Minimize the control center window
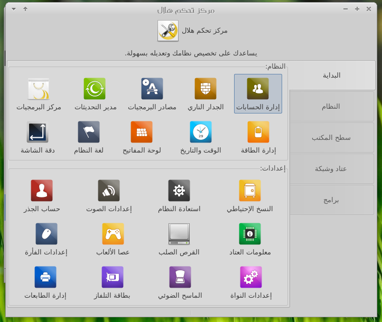The width and height of the screenshot is (382, 322). coord(346,9)
